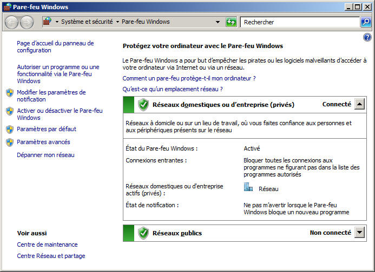Click Bloquer toutes les connexions value text

point(301,167)
